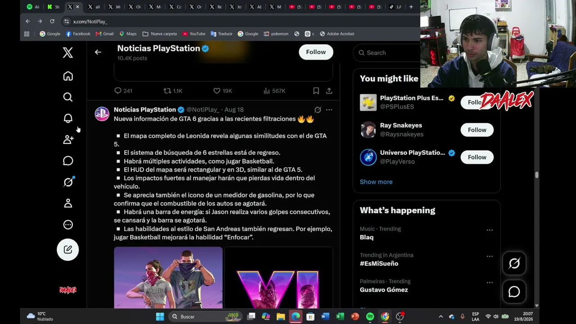The height and width of the screenshot is (324, 576).
Task: Open Spotify from the taskbar
Action: pos(370,316)
